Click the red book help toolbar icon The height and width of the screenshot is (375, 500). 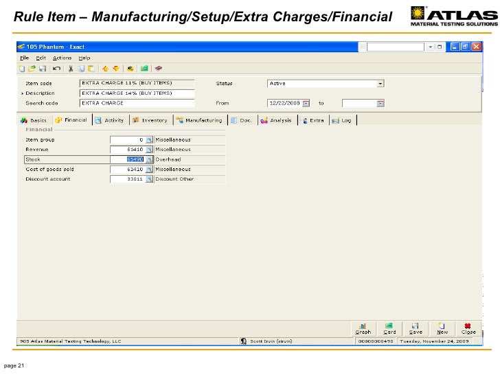(x=159, y=69)
